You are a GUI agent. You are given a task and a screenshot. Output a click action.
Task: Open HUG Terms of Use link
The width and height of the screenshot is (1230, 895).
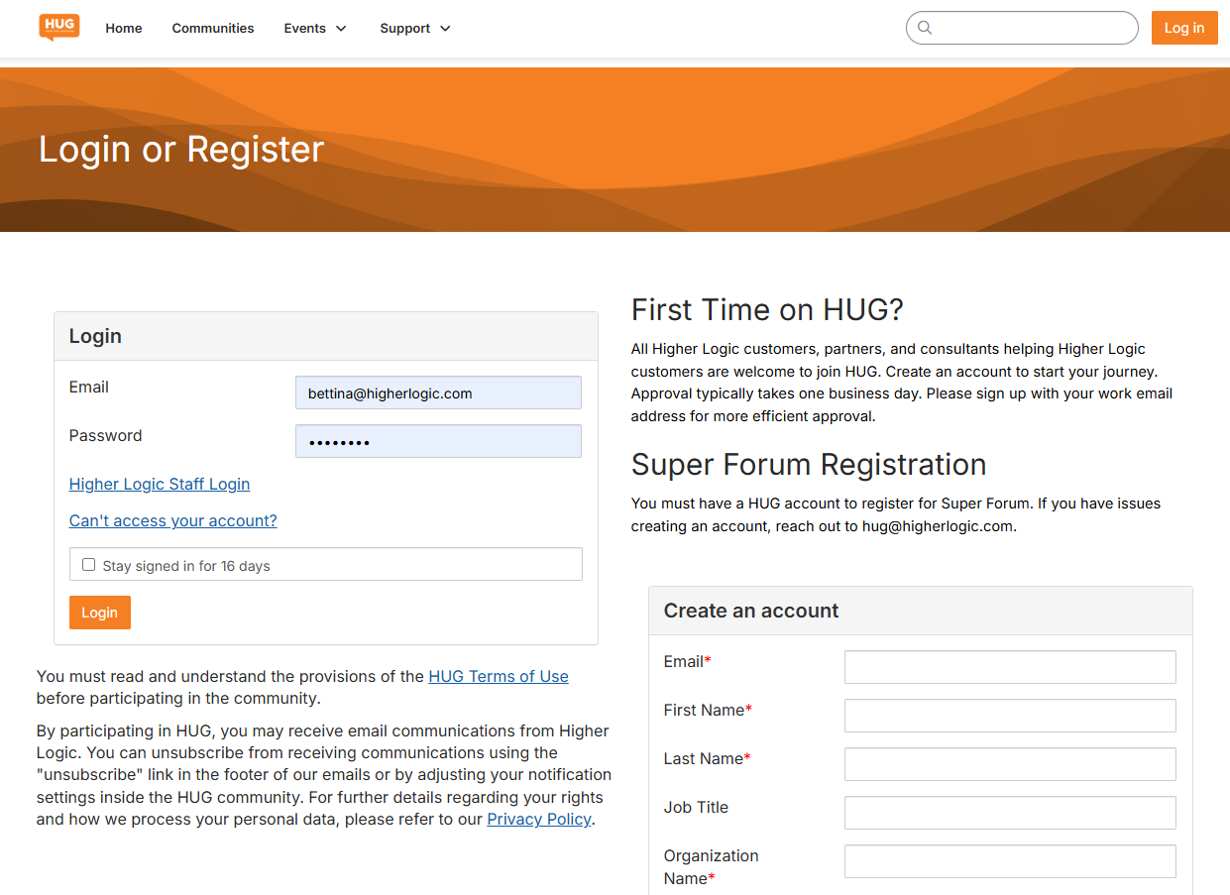499,676
